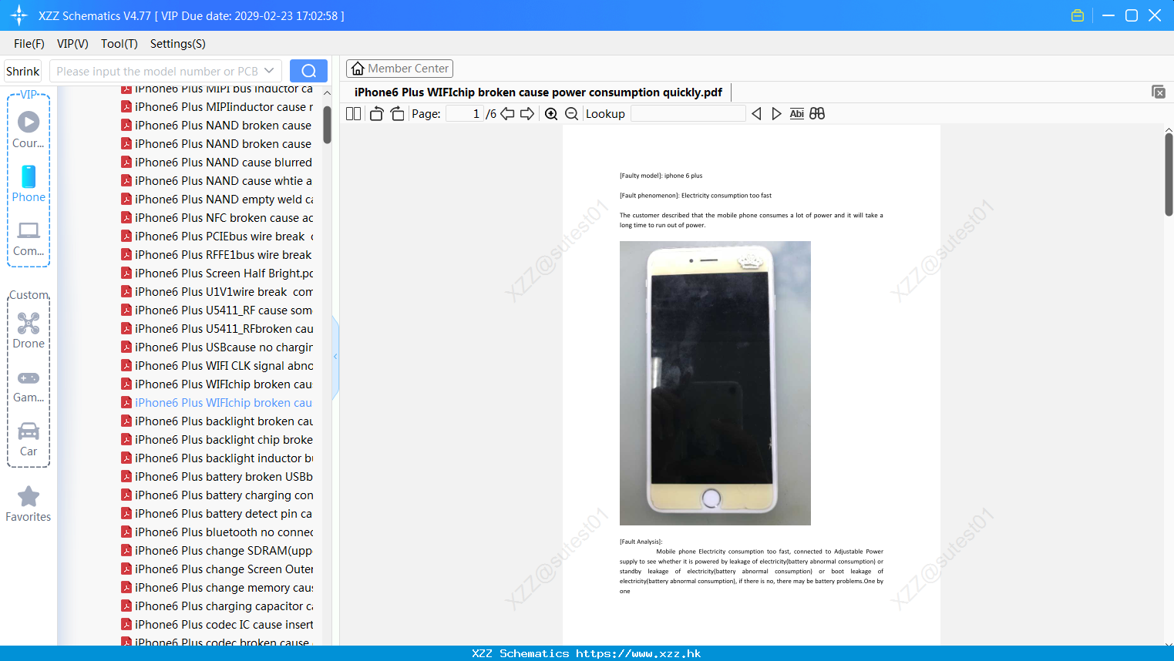Open 'iPhone6 Plus backlight inductor' file
1174x661 pixels.
pos(217,458)
